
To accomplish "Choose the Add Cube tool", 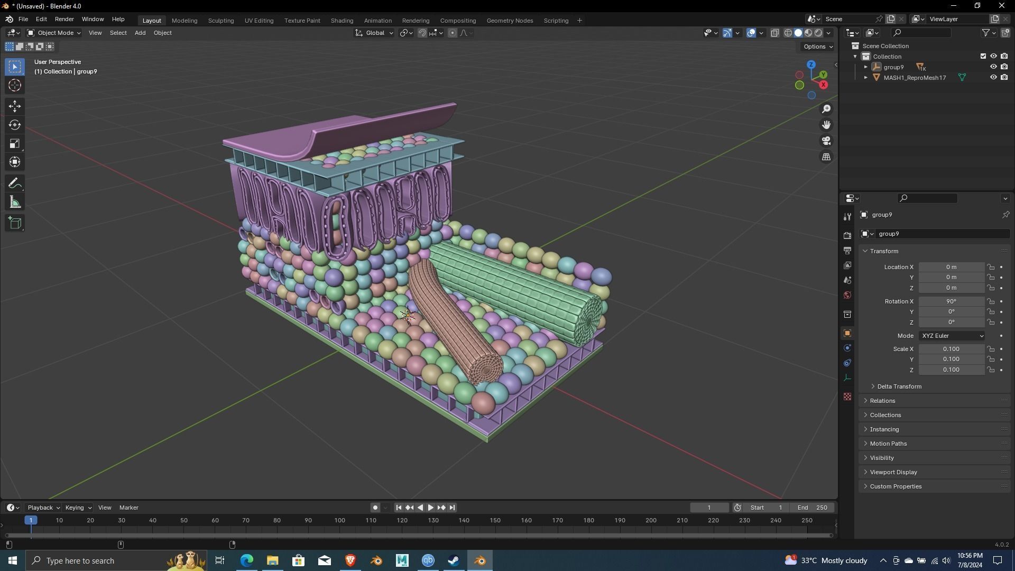I will 15,223.
